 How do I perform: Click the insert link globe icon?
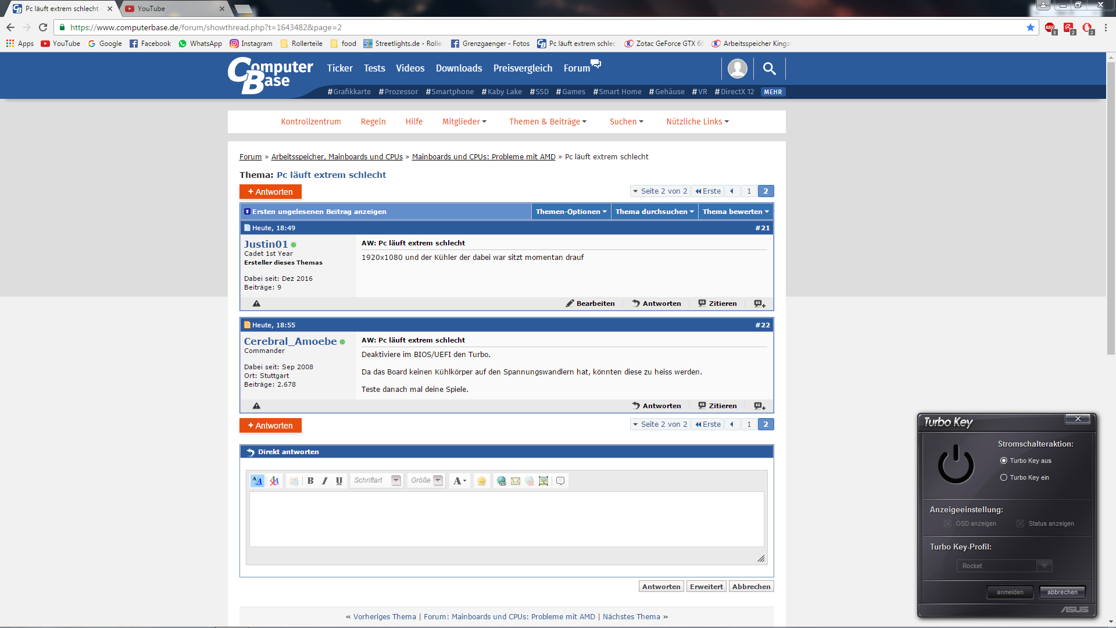point(501,481)
